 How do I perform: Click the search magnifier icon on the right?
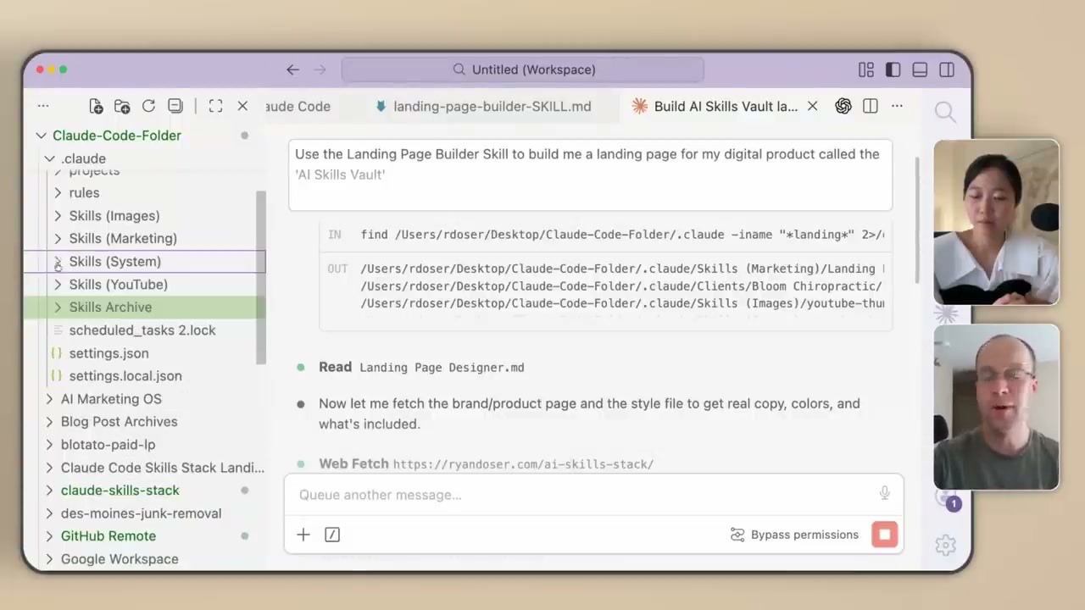[945, 112]
